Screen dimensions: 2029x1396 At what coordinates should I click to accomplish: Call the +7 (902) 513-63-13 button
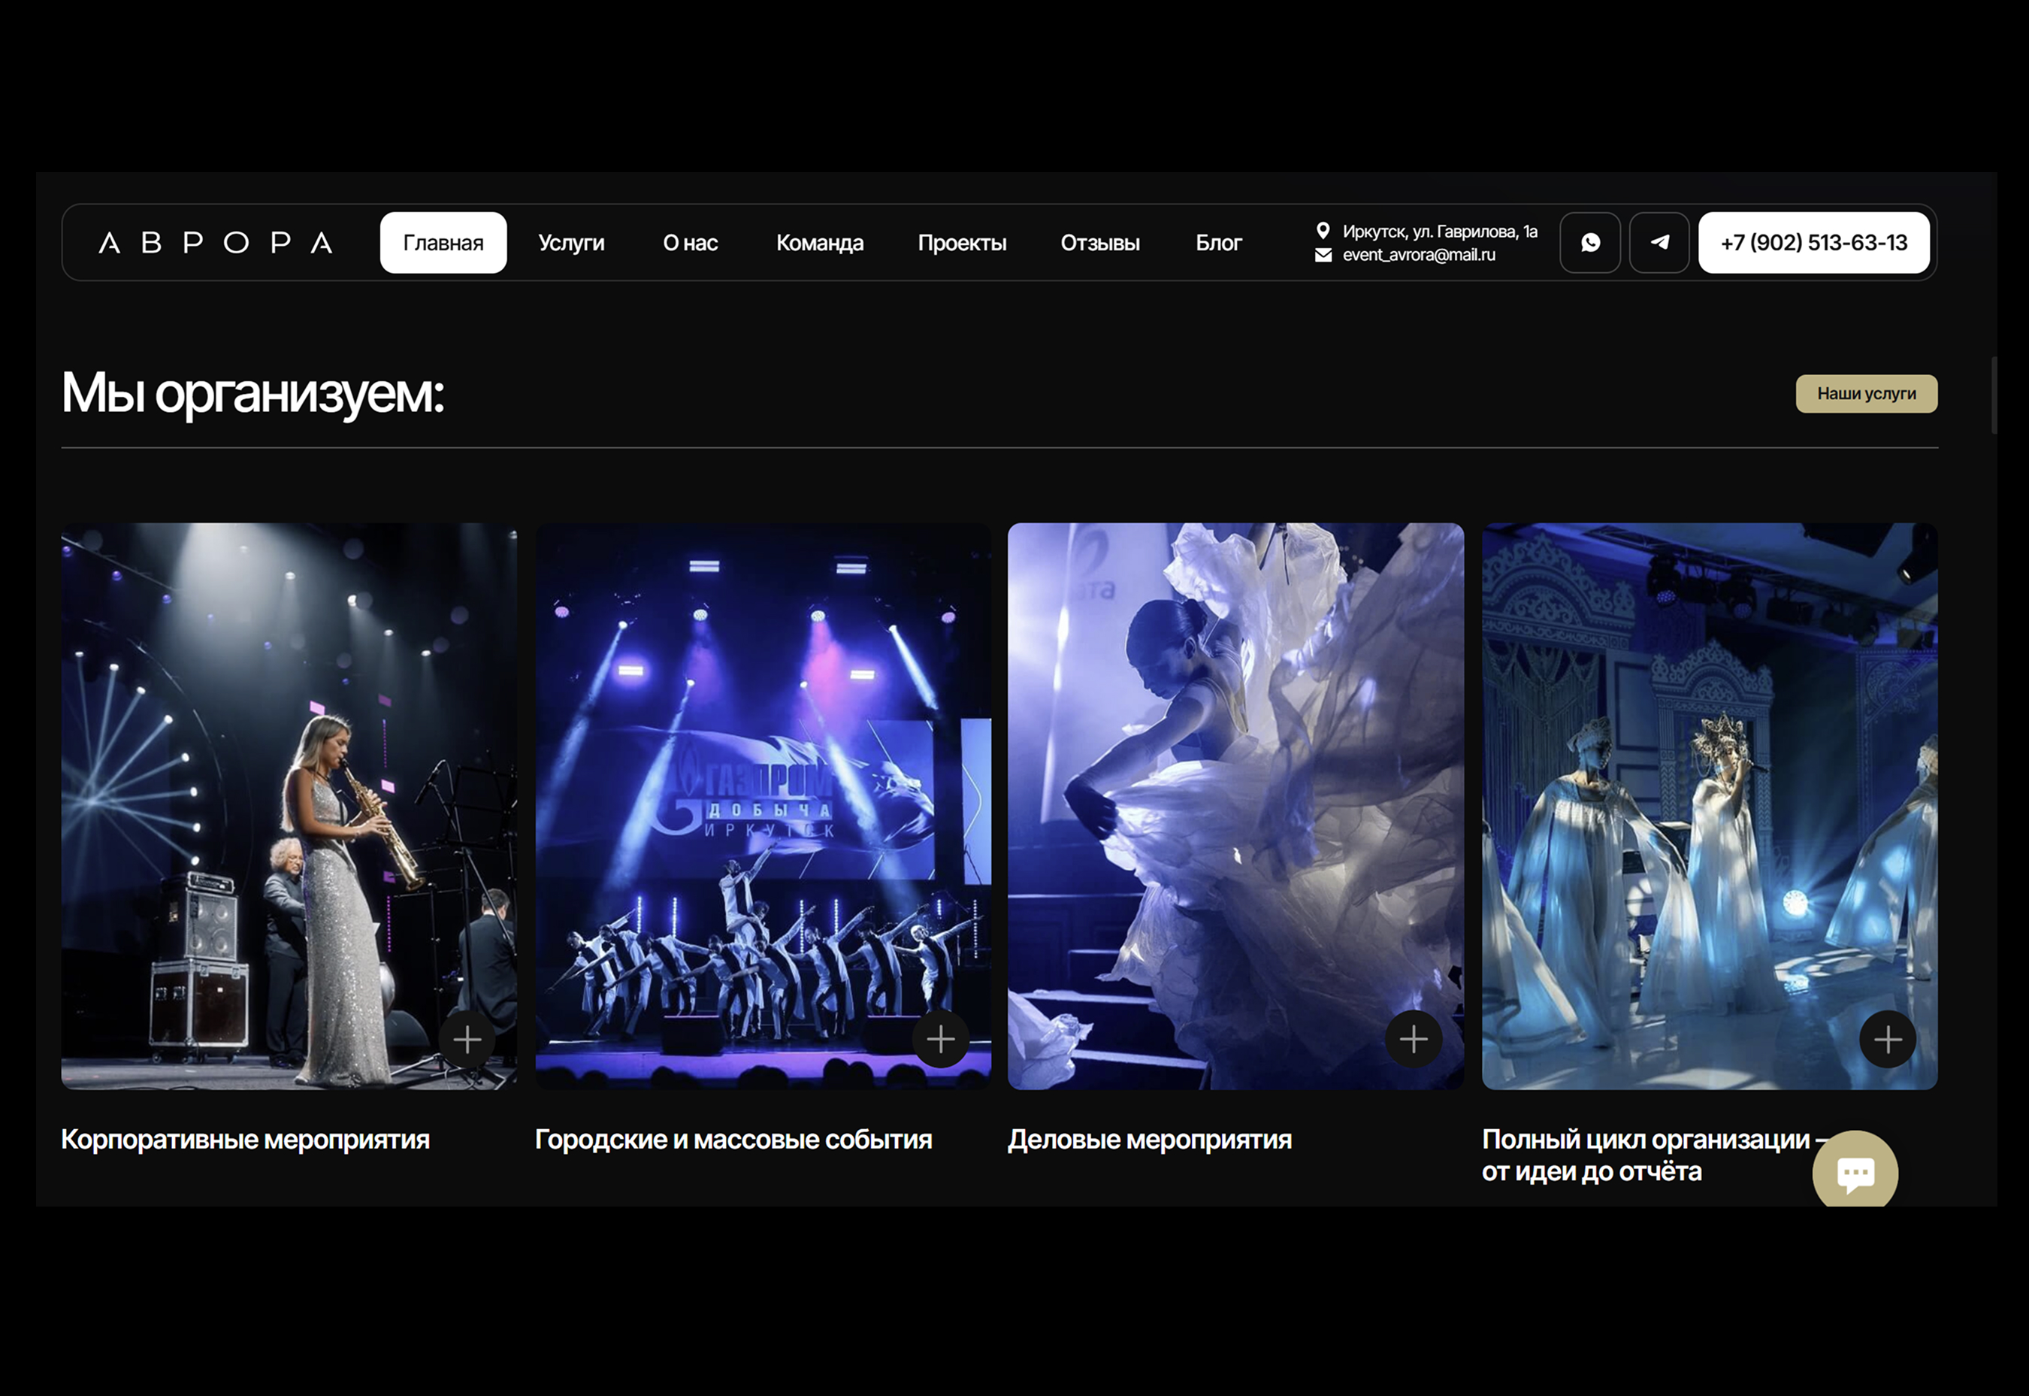pyautogui.click(x=1813, y=242)
